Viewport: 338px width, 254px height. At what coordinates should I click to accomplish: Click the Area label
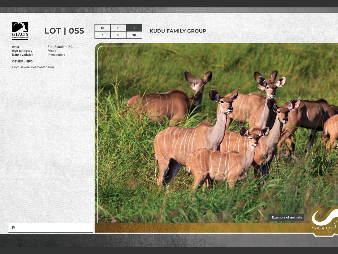[x=15, y=47]
